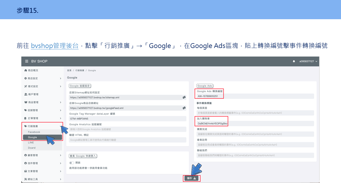Image resolution: width=341 pixels, height=192 pixels.
Task: Open the bvshop管理後台 hyperlink
Action: point(55,46)
